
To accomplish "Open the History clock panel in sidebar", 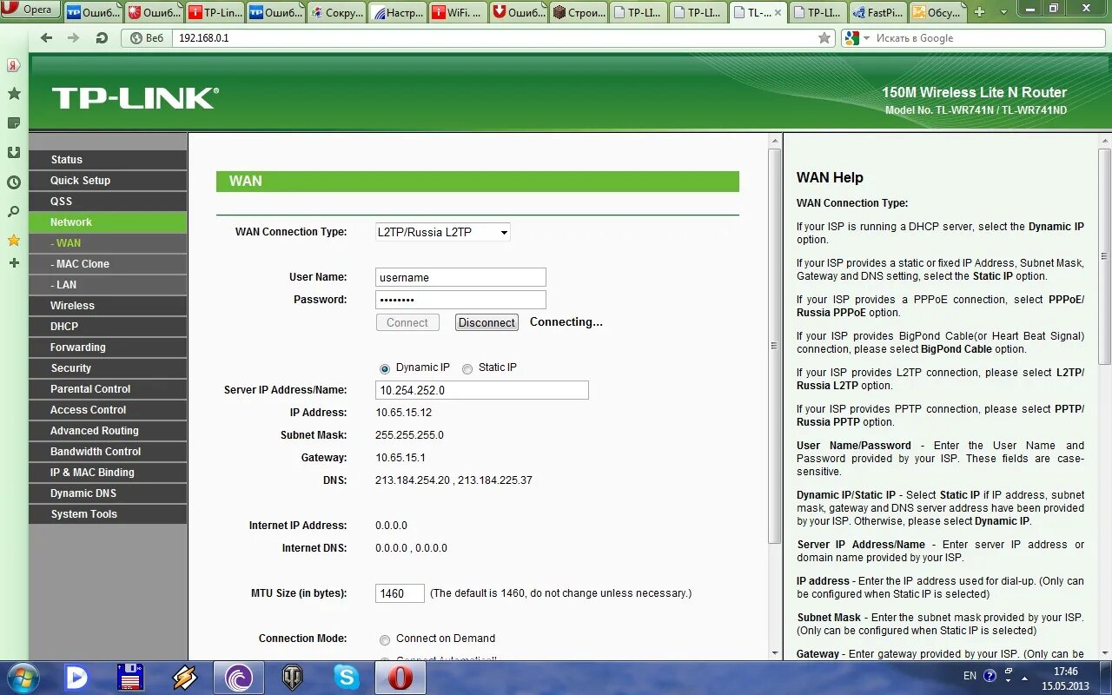I will click(14, 182).
